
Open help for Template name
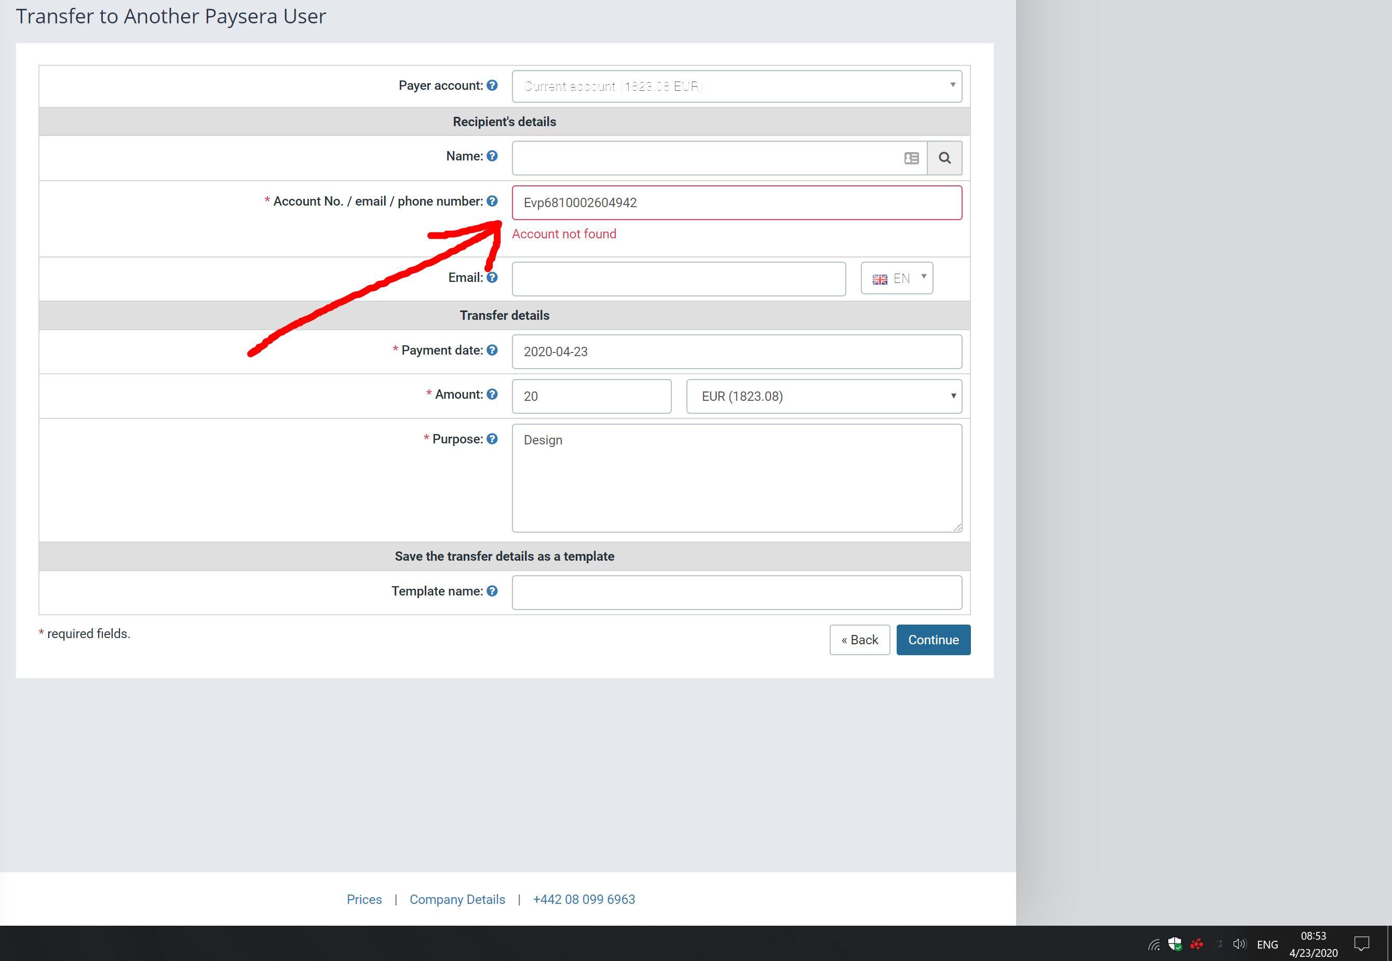click(492, 591)
